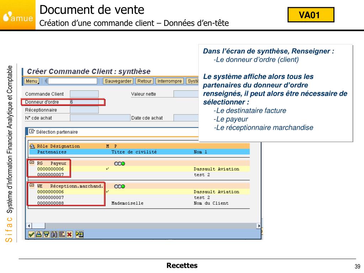
Task: Select partner 0000000007 under WE Réceptionn.marchand.
Action: click(x=50, y=197)
